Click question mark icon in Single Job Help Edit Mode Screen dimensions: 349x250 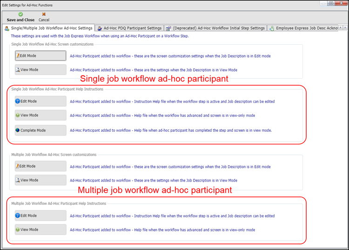point(18,101)
